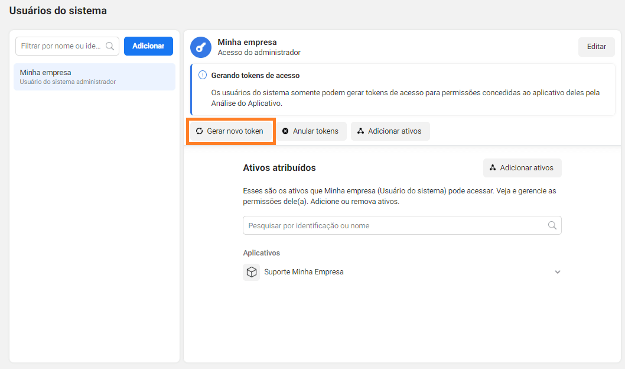Screen dimensions: 625x369
Task: Open Editar for Minha empresa
Action: 596,47
